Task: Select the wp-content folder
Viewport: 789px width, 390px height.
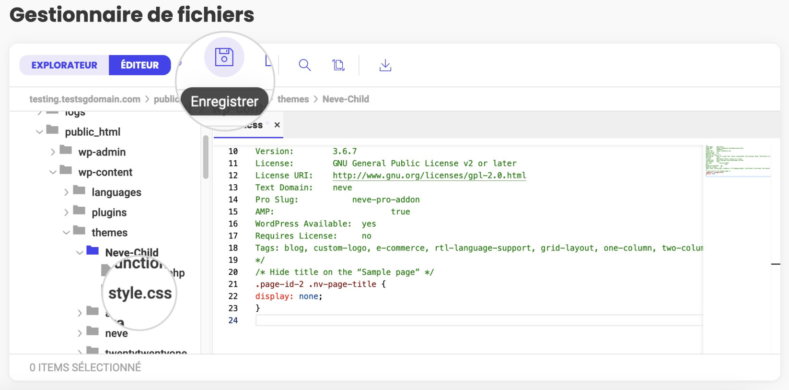Action: coord(105,172)
